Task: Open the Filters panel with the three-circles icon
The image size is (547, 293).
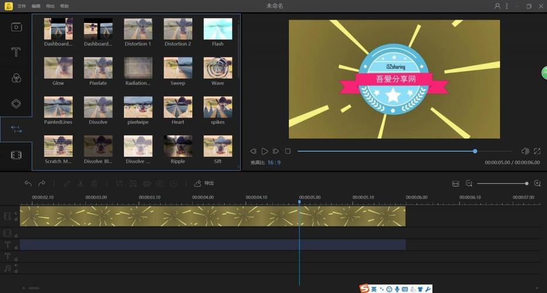Action: 16,78
